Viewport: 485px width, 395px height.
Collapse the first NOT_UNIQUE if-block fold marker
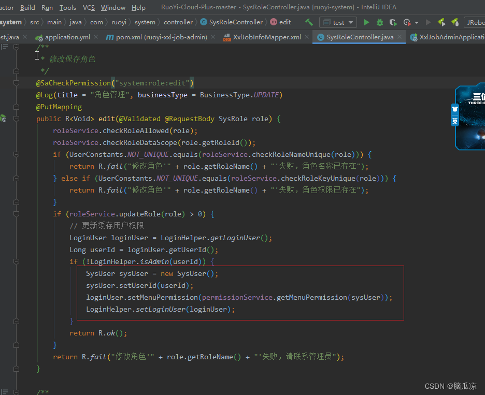tap(17, 154)
